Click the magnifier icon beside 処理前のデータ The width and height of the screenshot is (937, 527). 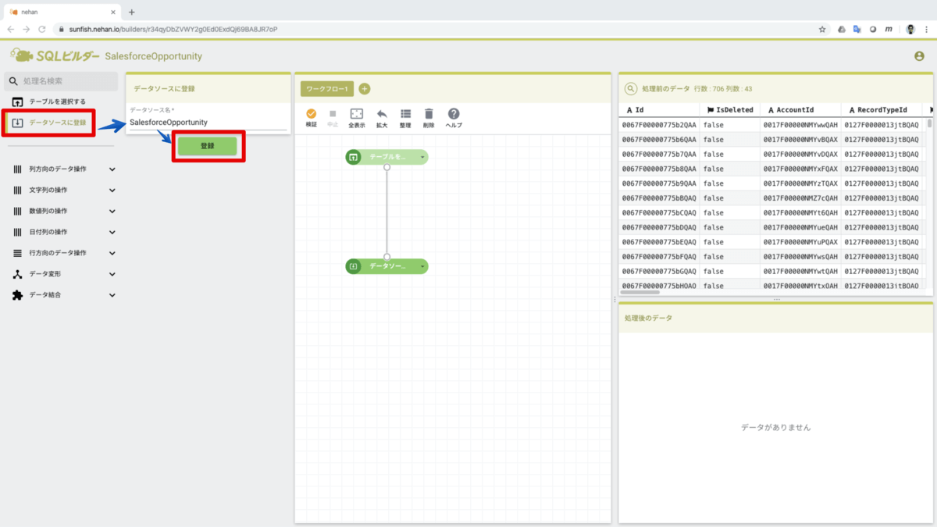pos(631,89)
